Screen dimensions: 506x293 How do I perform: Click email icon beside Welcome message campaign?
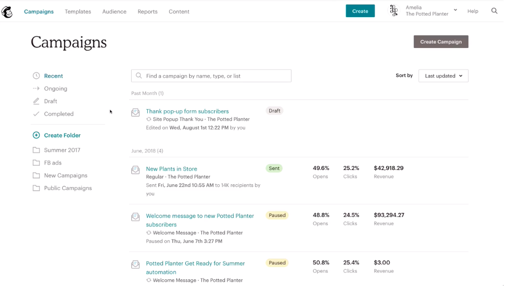(x=136, y=217)
